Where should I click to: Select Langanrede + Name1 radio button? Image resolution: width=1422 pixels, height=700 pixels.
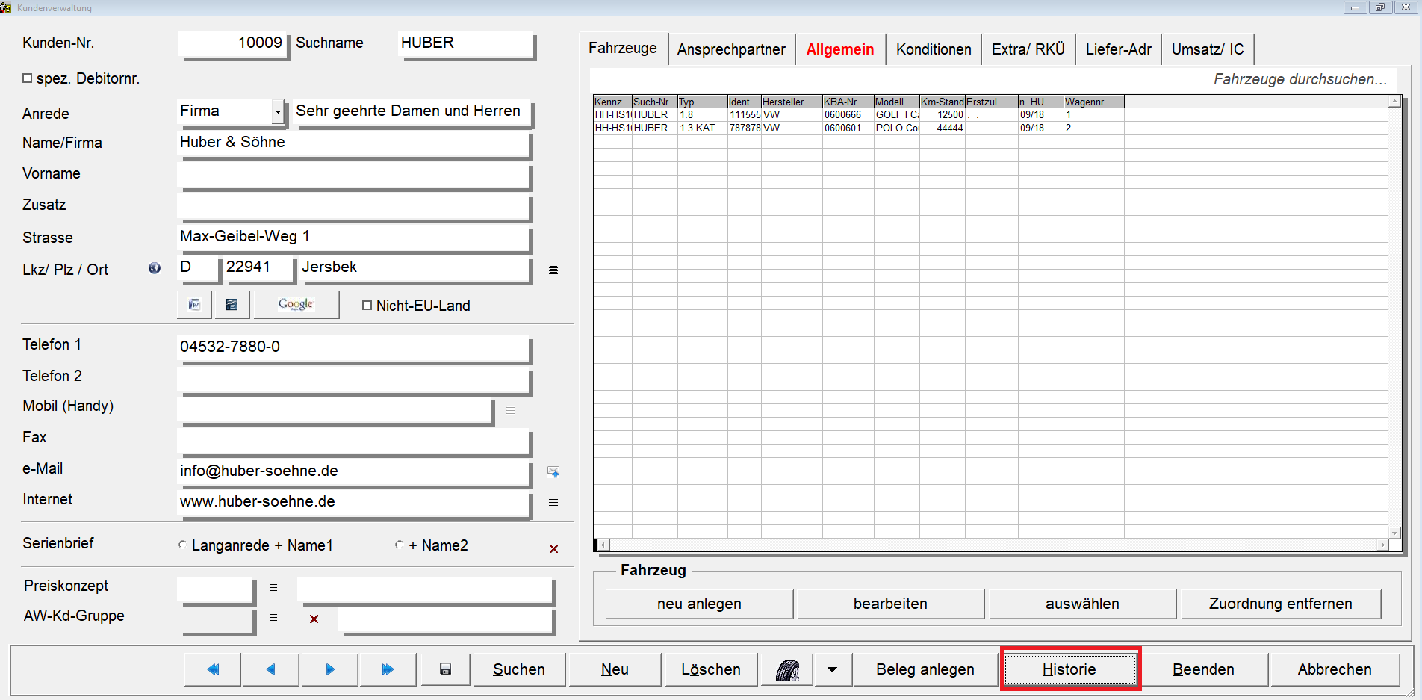click(182, 545)
